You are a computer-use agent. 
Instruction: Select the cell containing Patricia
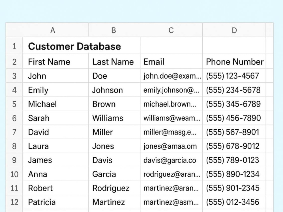[x=55, y=202]
